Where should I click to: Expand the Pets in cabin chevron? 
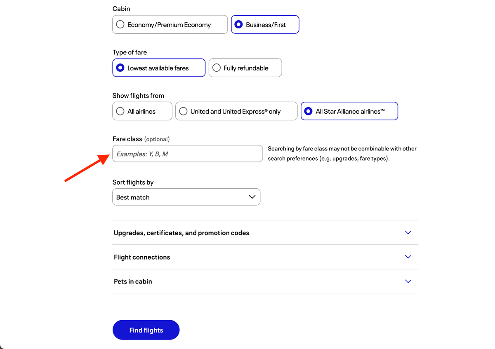pos(408,281)
